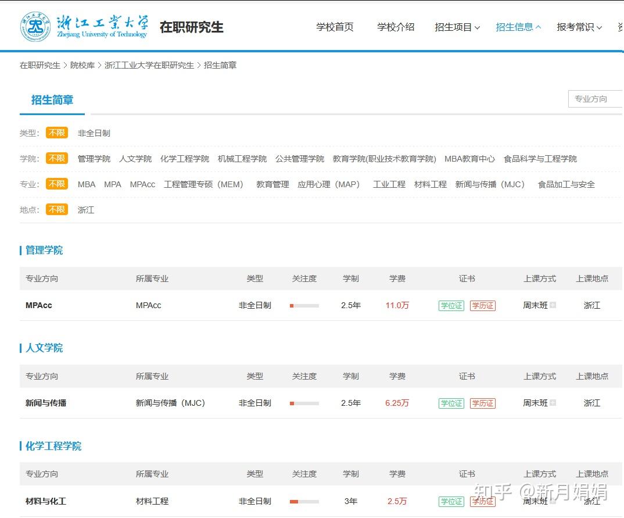Filter college by 人文学院
Image resolution: width=624 pixels, height=518 pixels.
135,159
